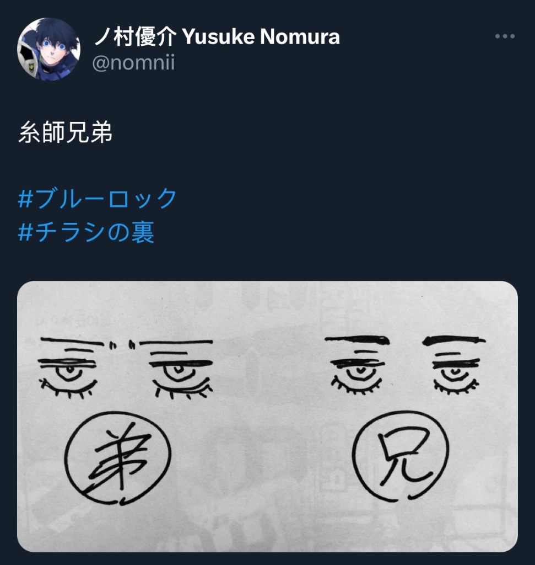Click the English name Yusuke Nomura in header
This screenshot has height=565, width=535.
[x=261, y=37]
